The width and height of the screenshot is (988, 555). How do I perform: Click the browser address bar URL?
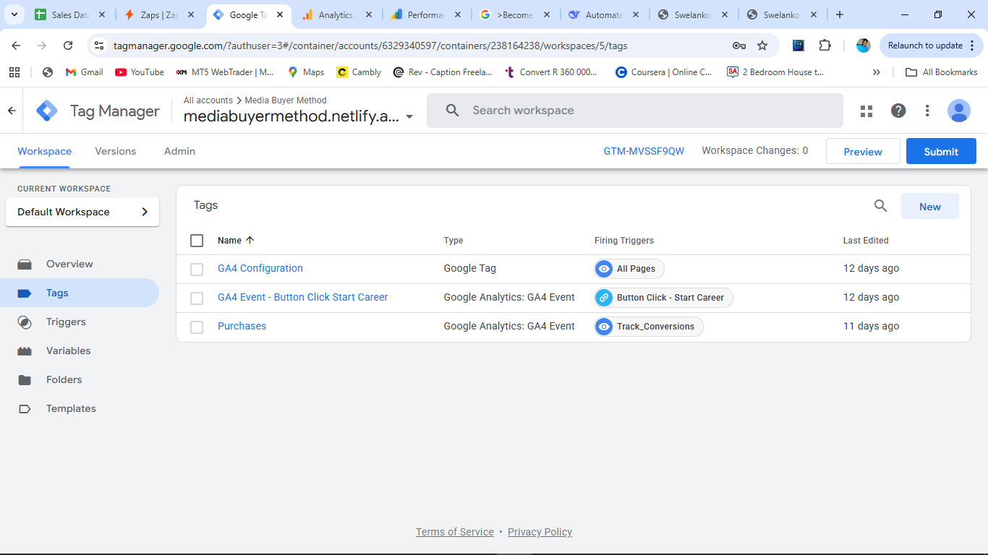(370, 46)
